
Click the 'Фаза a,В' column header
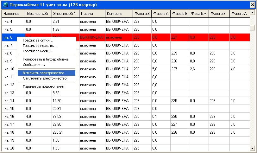[142, 14]
